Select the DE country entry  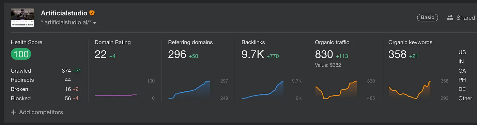pos(462,89)
